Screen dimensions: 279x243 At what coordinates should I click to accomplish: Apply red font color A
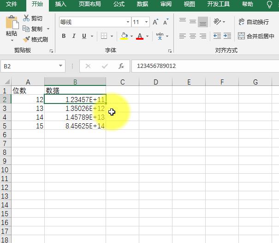tap(140, 36)
